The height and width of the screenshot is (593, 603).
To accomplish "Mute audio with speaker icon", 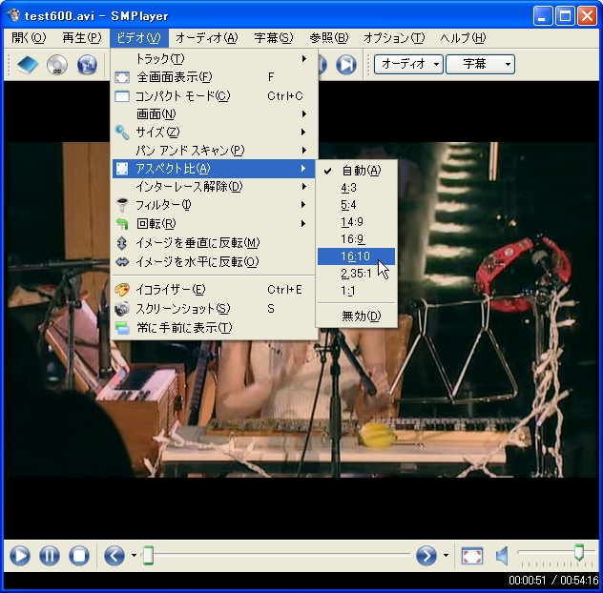I will click(x=502, y=556).
